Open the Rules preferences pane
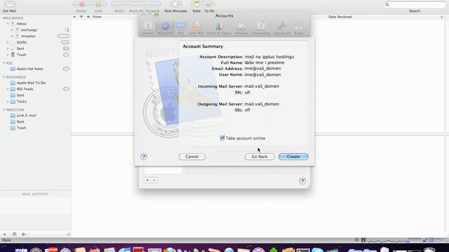The height and width of the screenshot is (252, 449). (299, 28)
